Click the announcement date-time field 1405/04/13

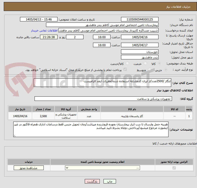click(39, 19)
